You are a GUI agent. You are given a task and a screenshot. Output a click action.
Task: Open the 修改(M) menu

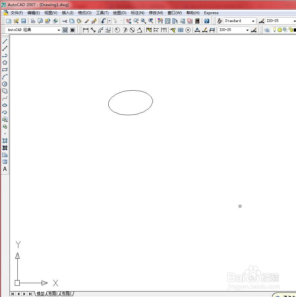(x=156, y=13)
